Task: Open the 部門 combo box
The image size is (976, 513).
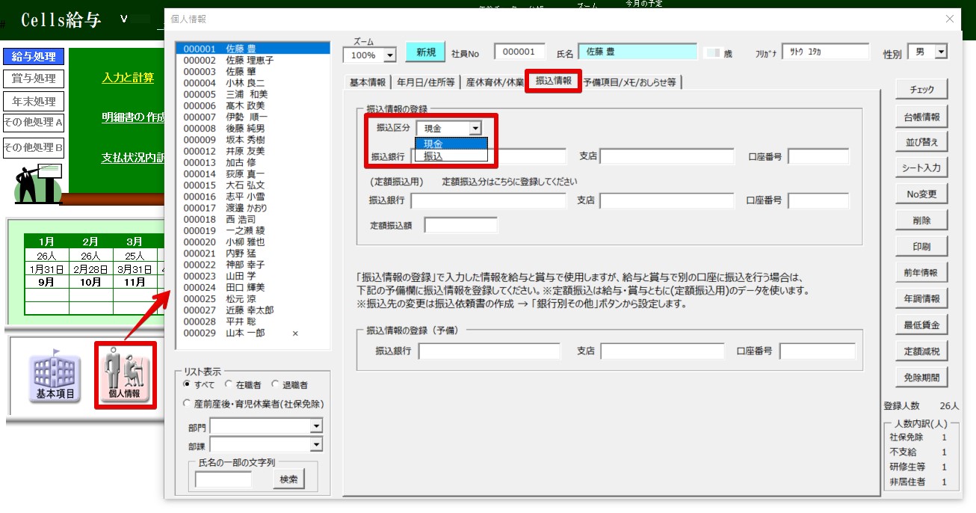Action: (x=316, y=426)
